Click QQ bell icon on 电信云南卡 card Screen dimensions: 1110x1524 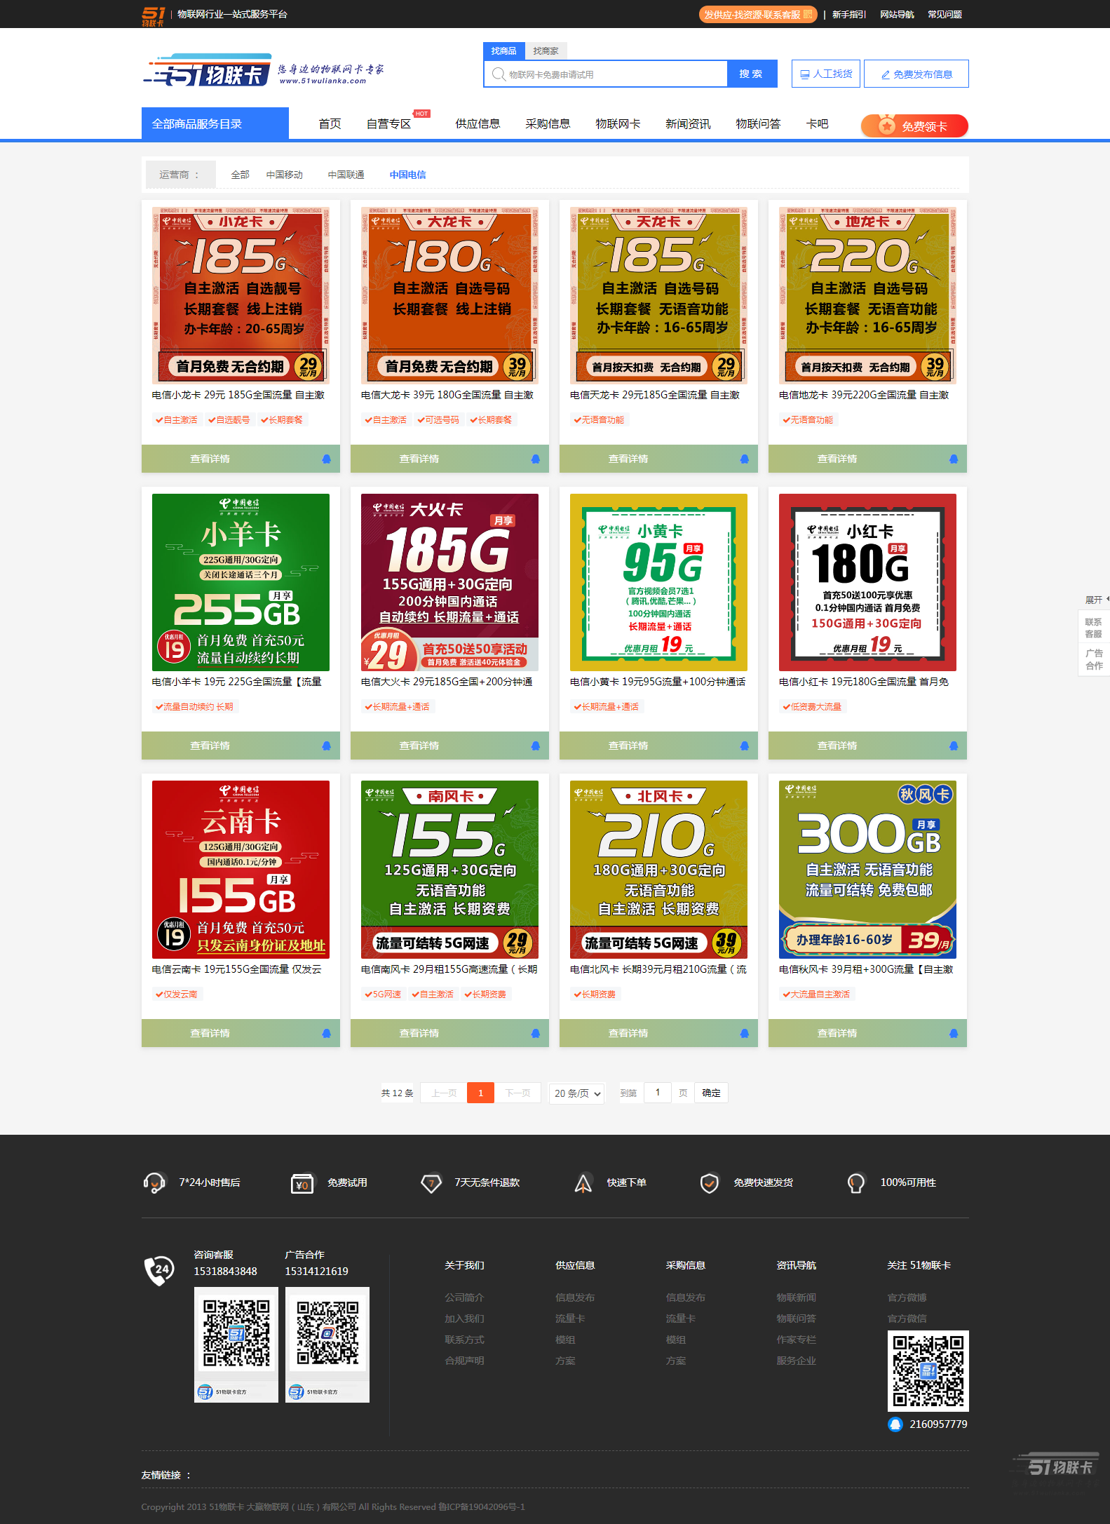[326, 1033]
